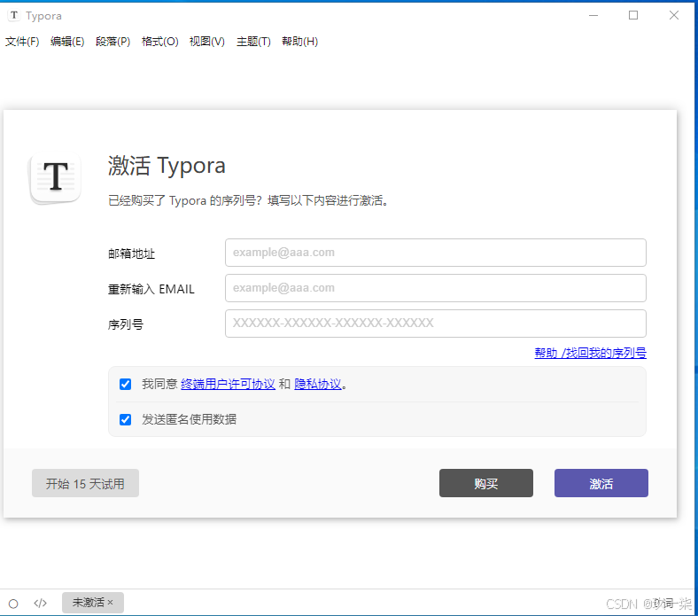Open the 编辑(E) menu

point(67,42)
